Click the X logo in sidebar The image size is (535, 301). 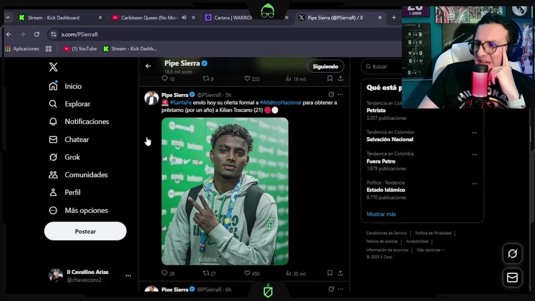click(53, 67)
